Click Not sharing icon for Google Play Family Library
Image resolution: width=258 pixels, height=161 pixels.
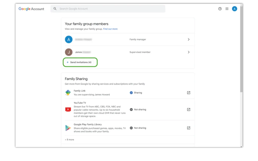[131, 128]
